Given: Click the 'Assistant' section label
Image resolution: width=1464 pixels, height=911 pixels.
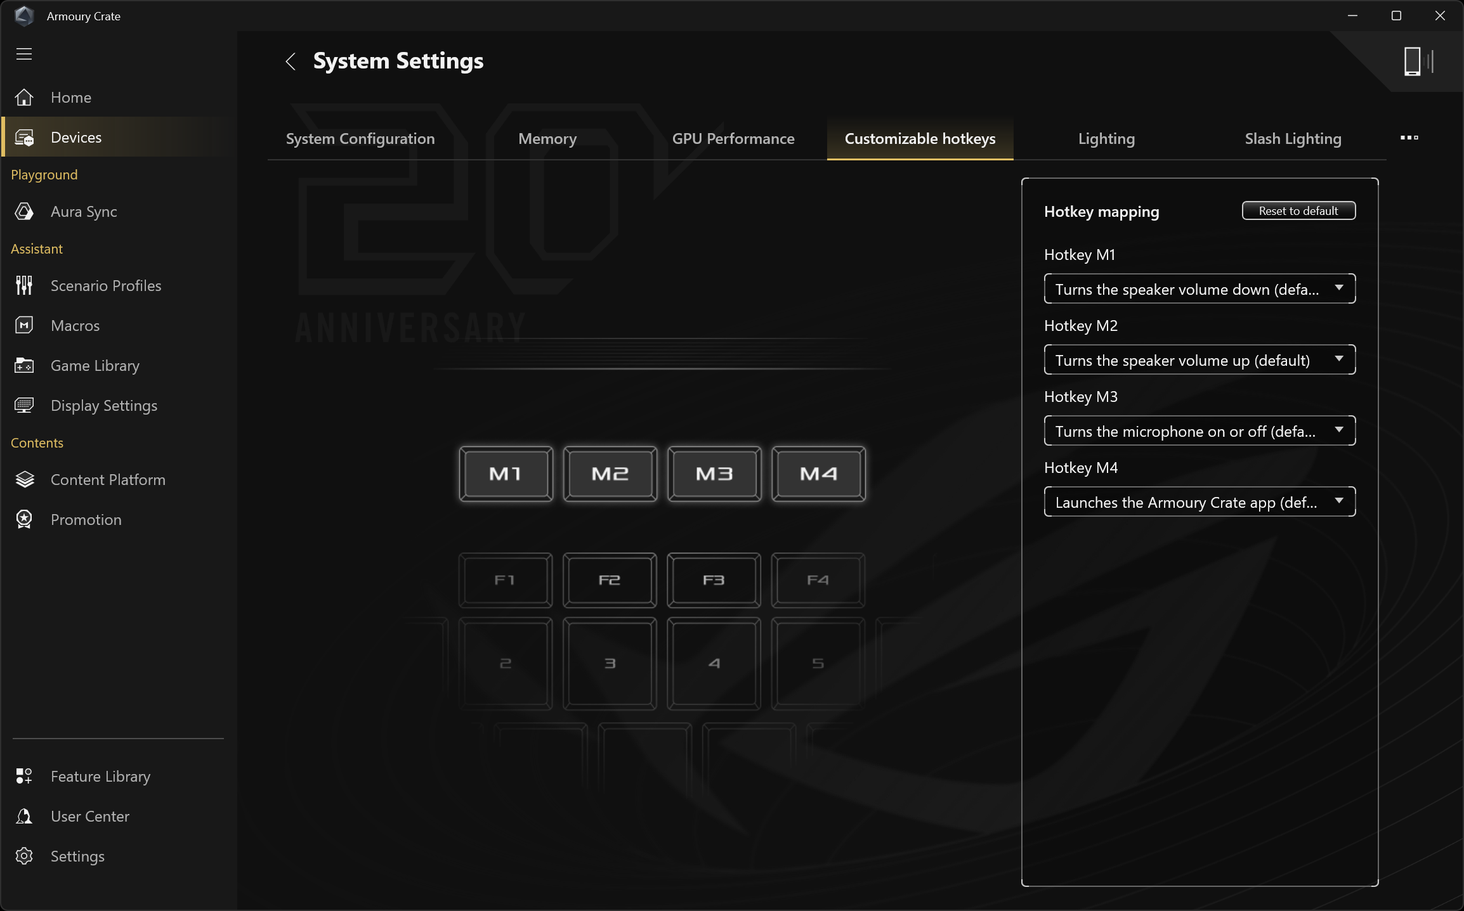Looking at the screenshot, I should click(37, 249).
